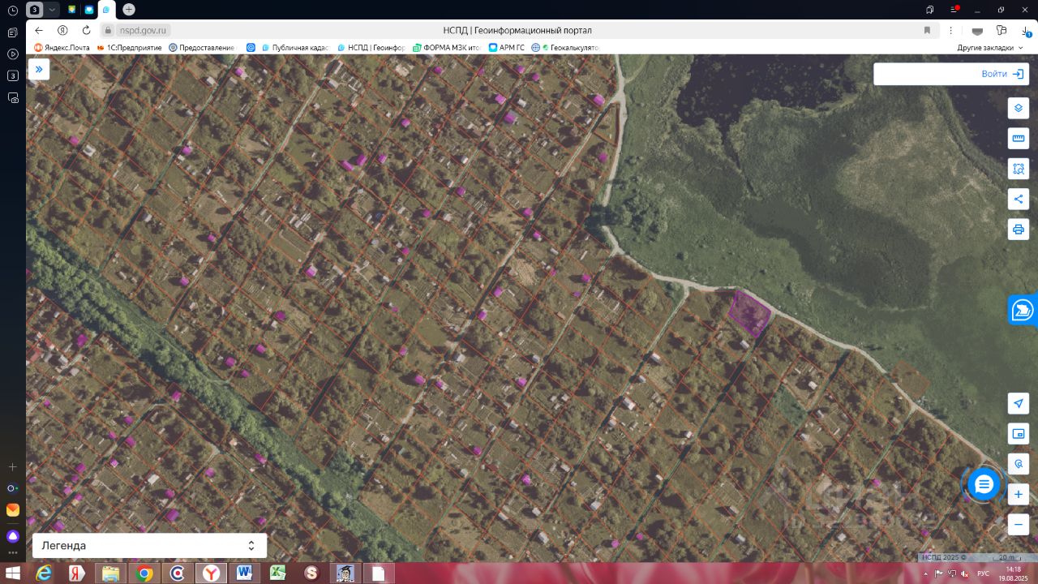Viewport: 1038px width, 584px height.
Task: Select the highlighted purple land parcel polygon
Action: pyautogui.click(x=748, y=313)
